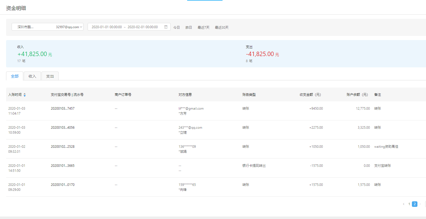Click the end date 2020-02-01 field
Viewport: 426px width, 219px height.
(143, 27)
